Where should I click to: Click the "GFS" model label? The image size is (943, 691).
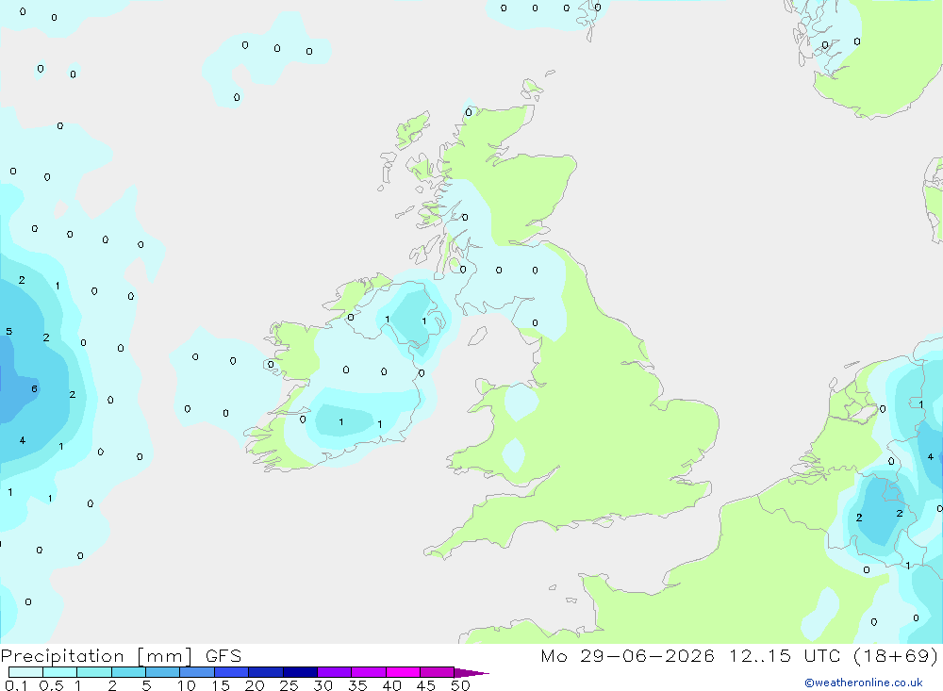click(223, 656)
